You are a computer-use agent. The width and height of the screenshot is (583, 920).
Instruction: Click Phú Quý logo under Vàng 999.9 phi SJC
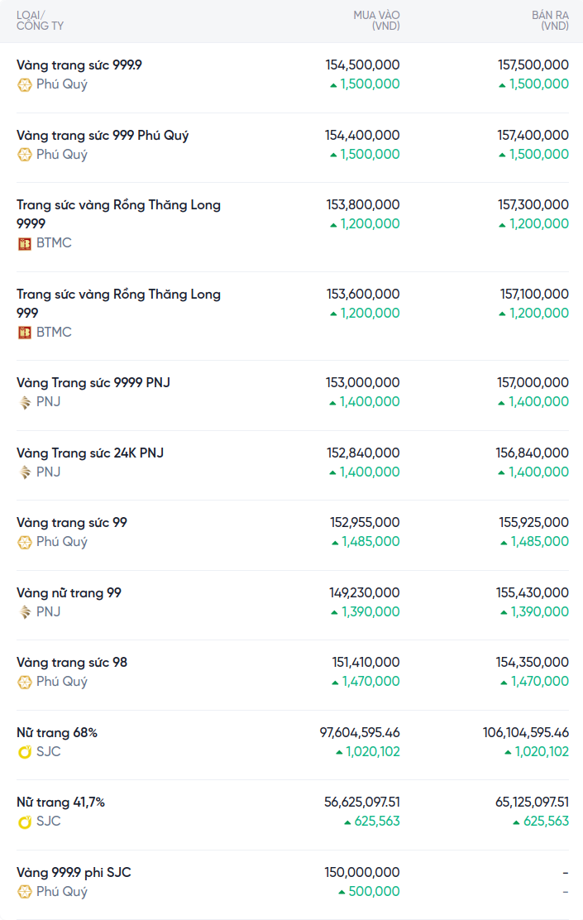pyautogui.click(x=25, y=892)
